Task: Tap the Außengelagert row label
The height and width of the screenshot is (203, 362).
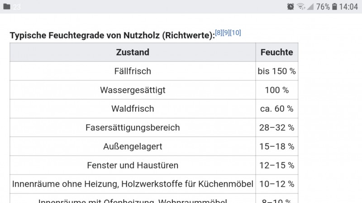Action: coord(133,147)
